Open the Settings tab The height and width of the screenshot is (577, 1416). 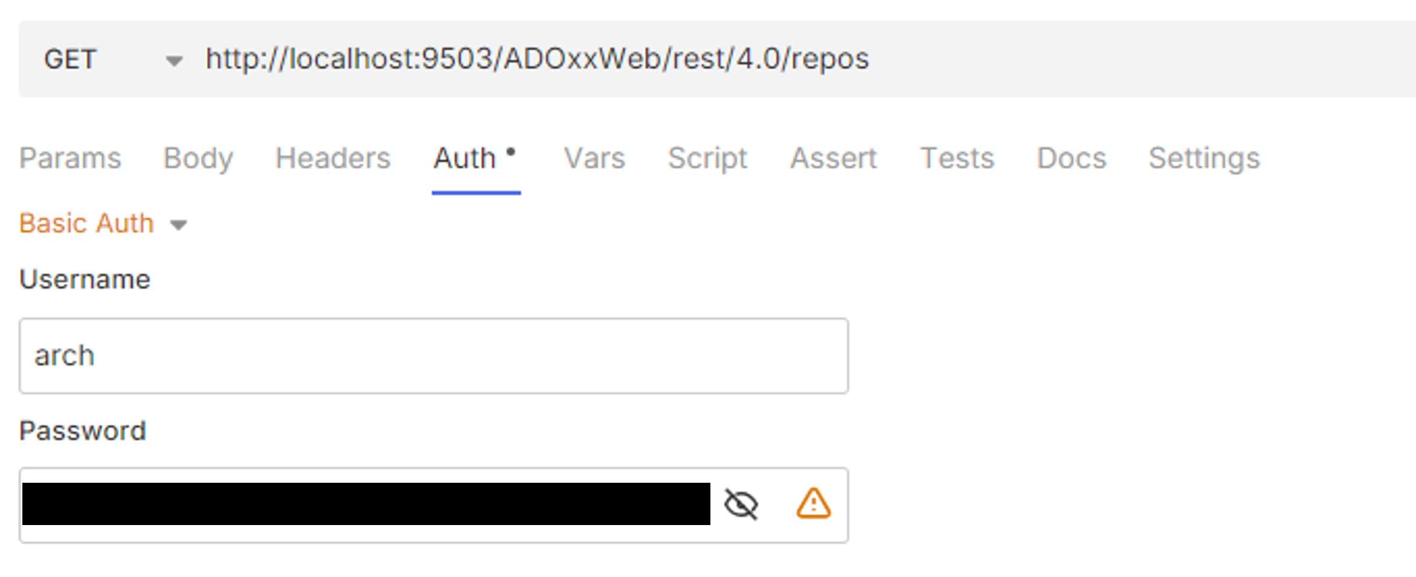1203,158
